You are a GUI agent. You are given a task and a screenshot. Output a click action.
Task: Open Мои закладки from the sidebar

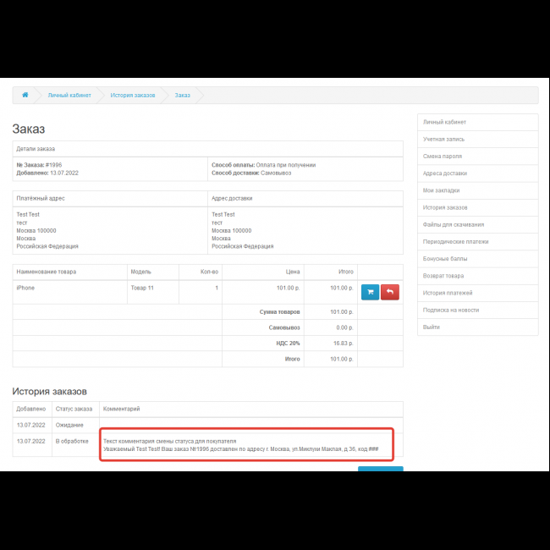pos(442,190)
